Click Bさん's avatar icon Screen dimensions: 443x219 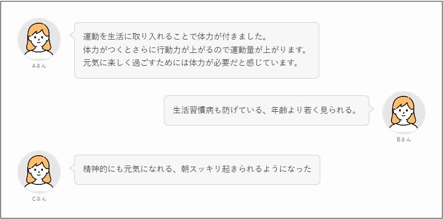tap(404, 112)
